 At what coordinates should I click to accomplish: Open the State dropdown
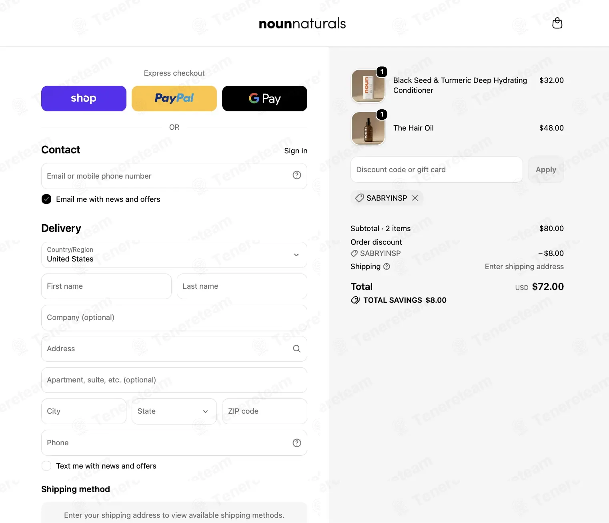(174, 411)
